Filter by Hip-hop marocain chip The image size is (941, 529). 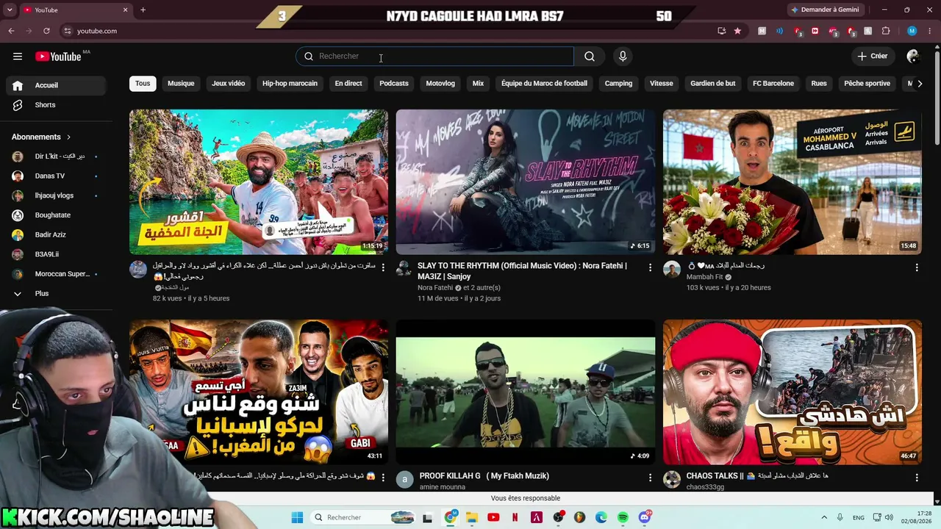[290, 84]
